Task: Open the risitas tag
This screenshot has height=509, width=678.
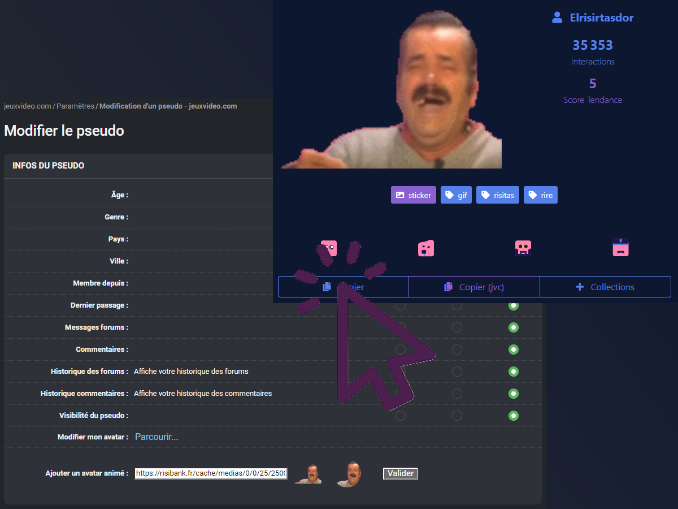Action: pos(497,195)
